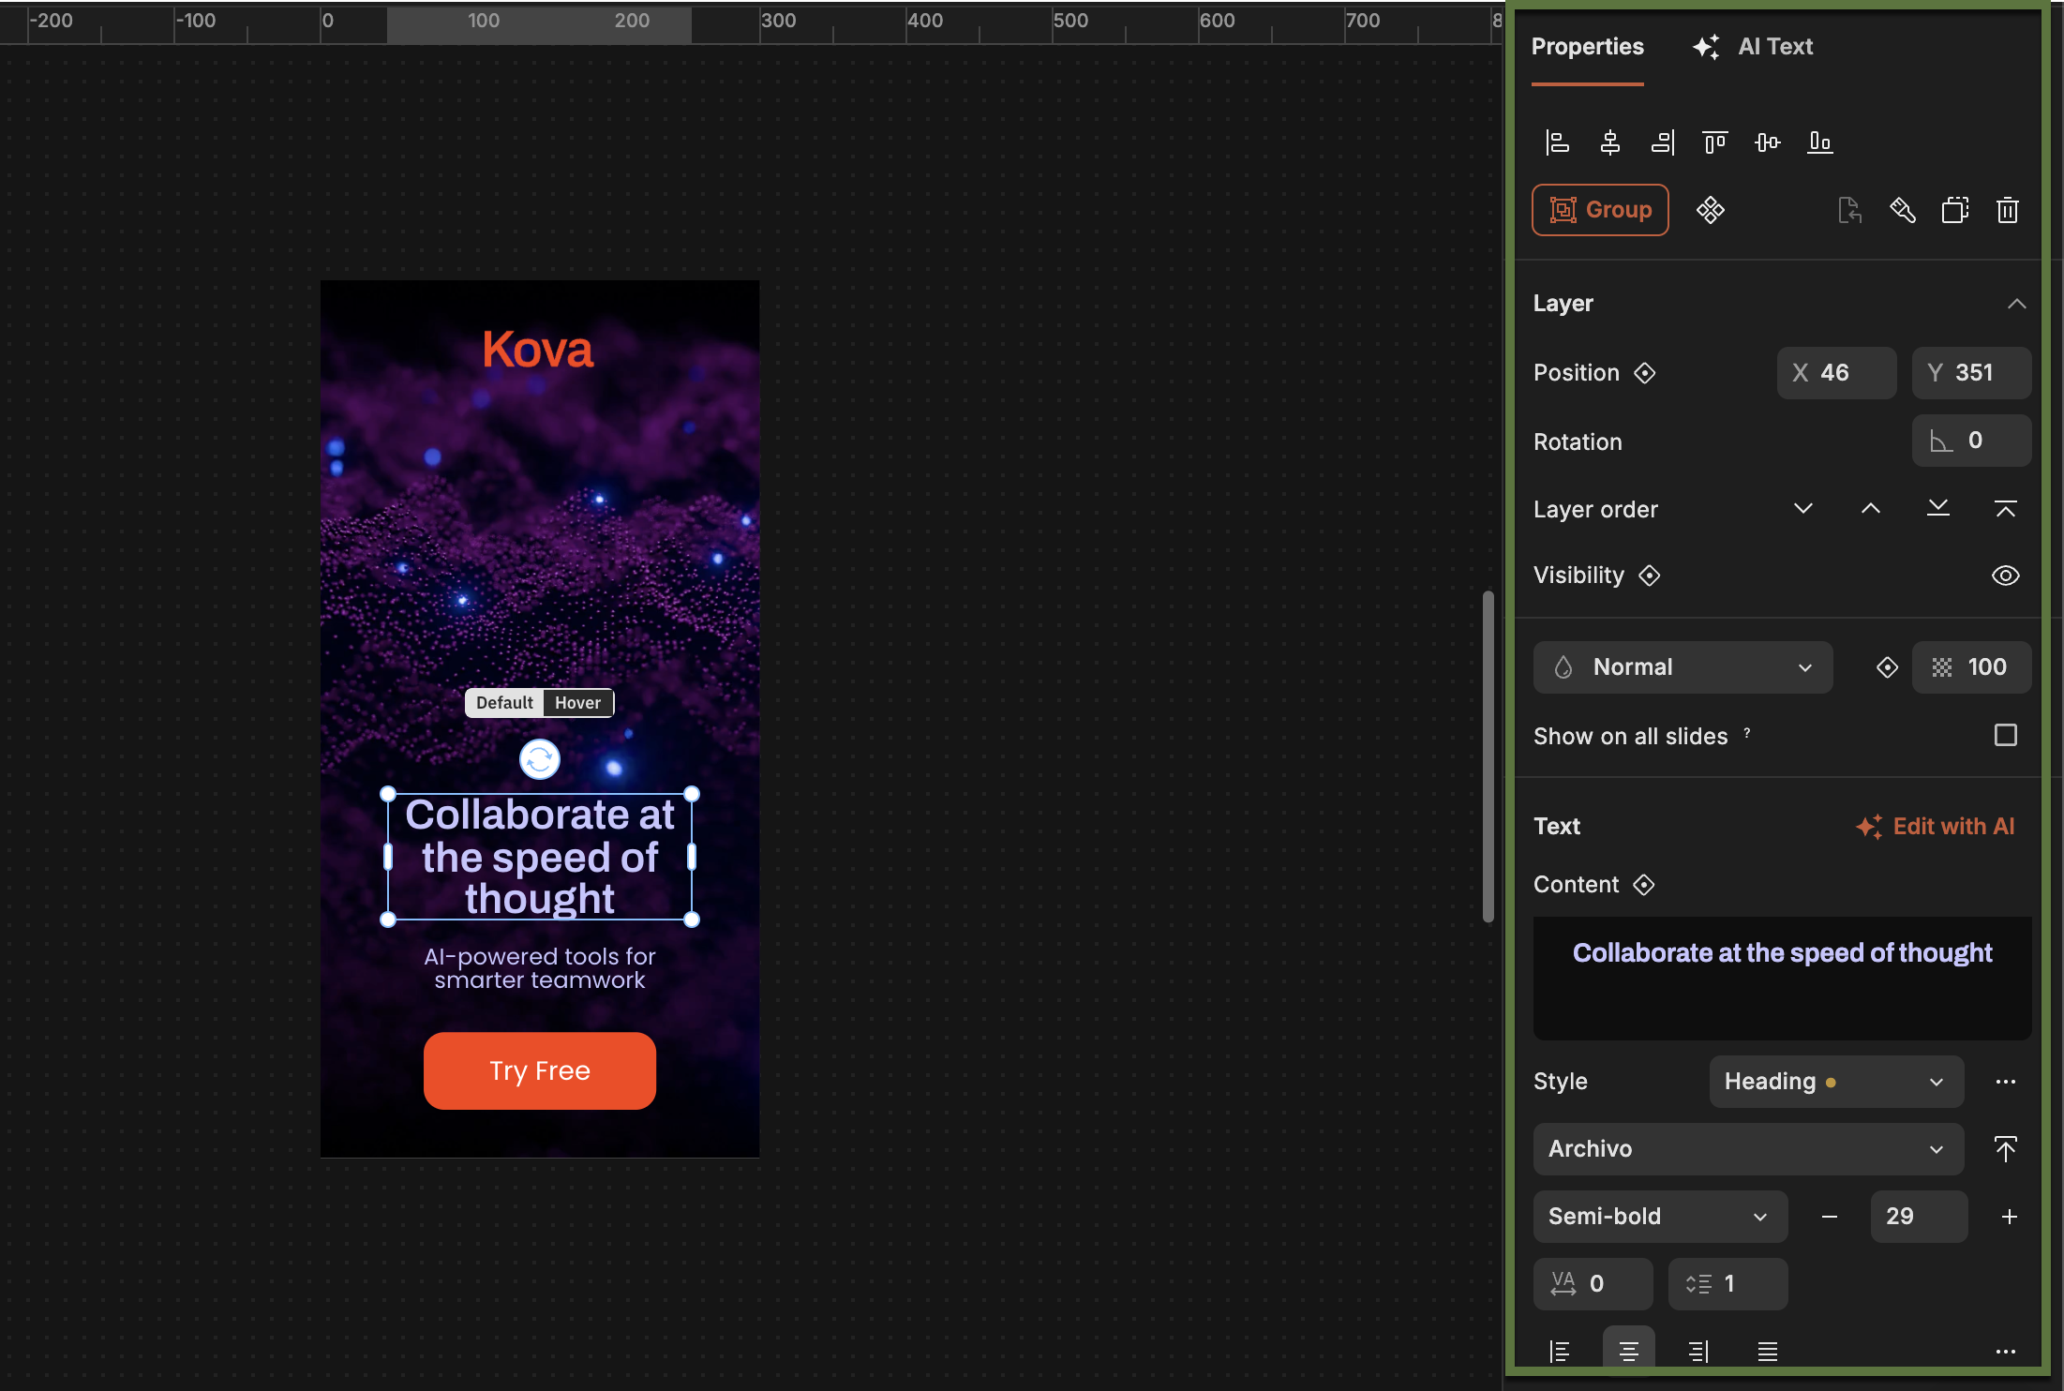This screenshot has height=1391, width=2064.
Task: Click the align left edges icon
Action: (x=1558, y=142)
